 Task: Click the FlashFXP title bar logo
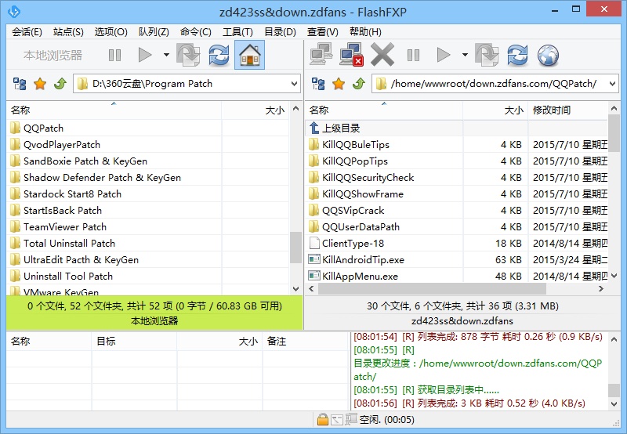[14, 12]
